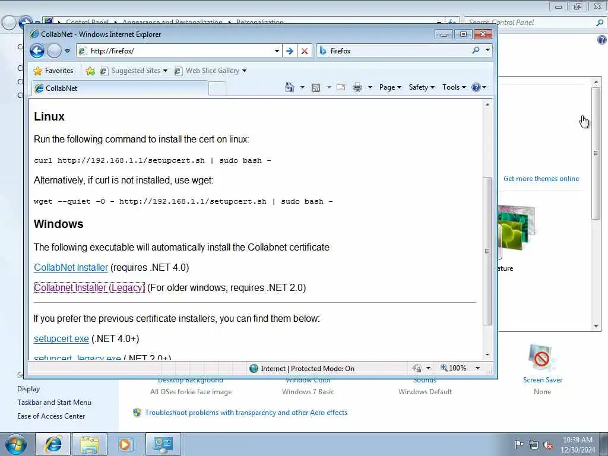Click the taskbar clock showing 10:39 AM
Screen dimensions: 608x456
coord(578,445)
